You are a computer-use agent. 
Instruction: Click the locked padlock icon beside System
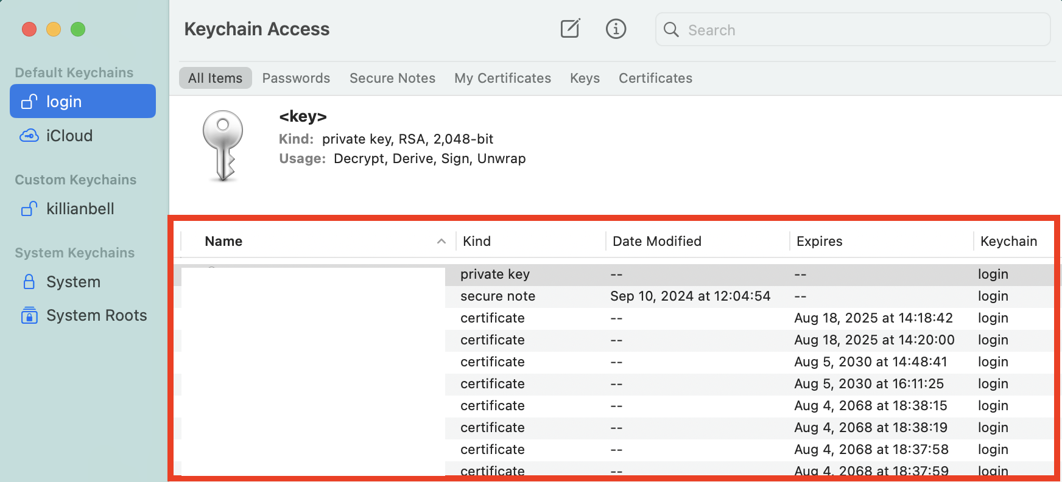point(29,281)
